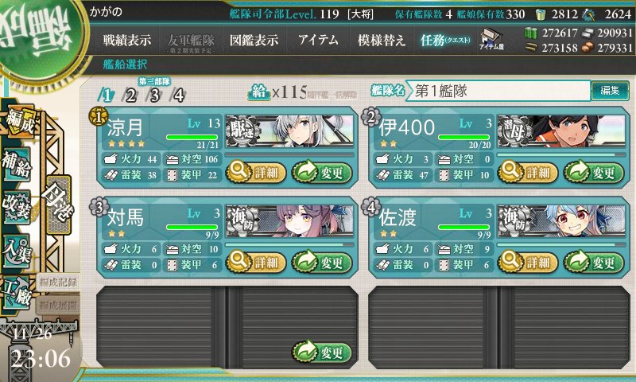Open the 入渠 docking sidebar icon
Viewport: 636px width, 382px height.
click(x=17, y=250)
